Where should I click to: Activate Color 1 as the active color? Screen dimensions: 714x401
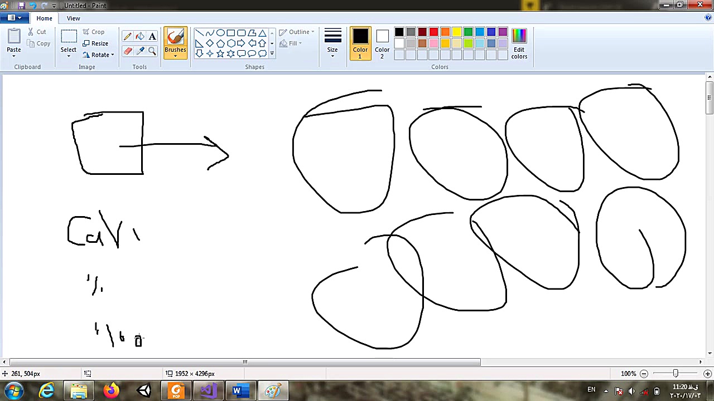tap(360, 44)
